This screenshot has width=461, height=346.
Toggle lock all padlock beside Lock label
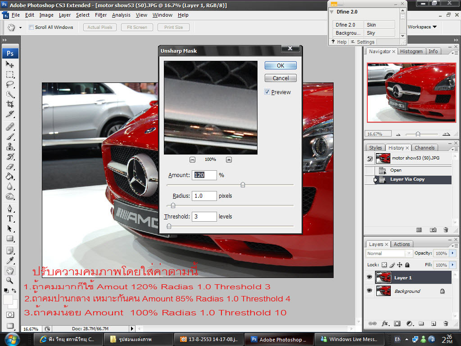(x=407, y=265)
